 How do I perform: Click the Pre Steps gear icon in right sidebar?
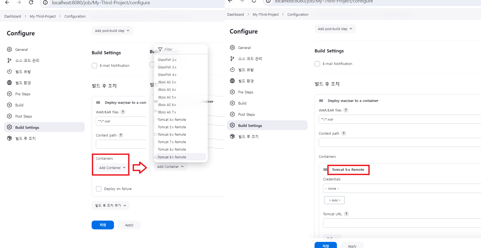click(x=233, y=92)
